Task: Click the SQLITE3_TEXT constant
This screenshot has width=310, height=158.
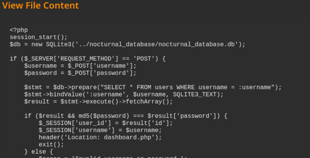Action: (x=194, y=94)
